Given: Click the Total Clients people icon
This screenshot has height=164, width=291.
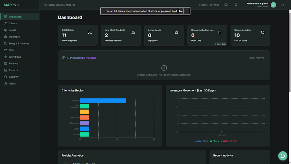Looking at the screenshot, I should point(90,32).
